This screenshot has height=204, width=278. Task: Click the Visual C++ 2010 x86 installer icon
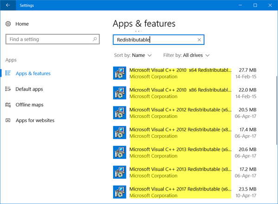[x=120, y=93]
